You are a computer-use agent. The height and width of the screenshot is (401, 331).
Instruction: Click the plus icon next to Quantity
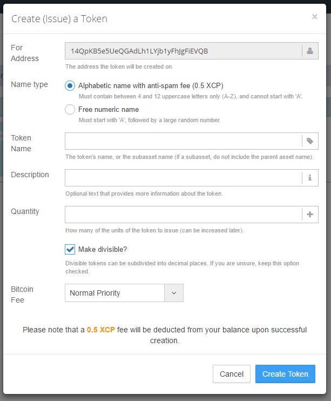pos(310,215)
